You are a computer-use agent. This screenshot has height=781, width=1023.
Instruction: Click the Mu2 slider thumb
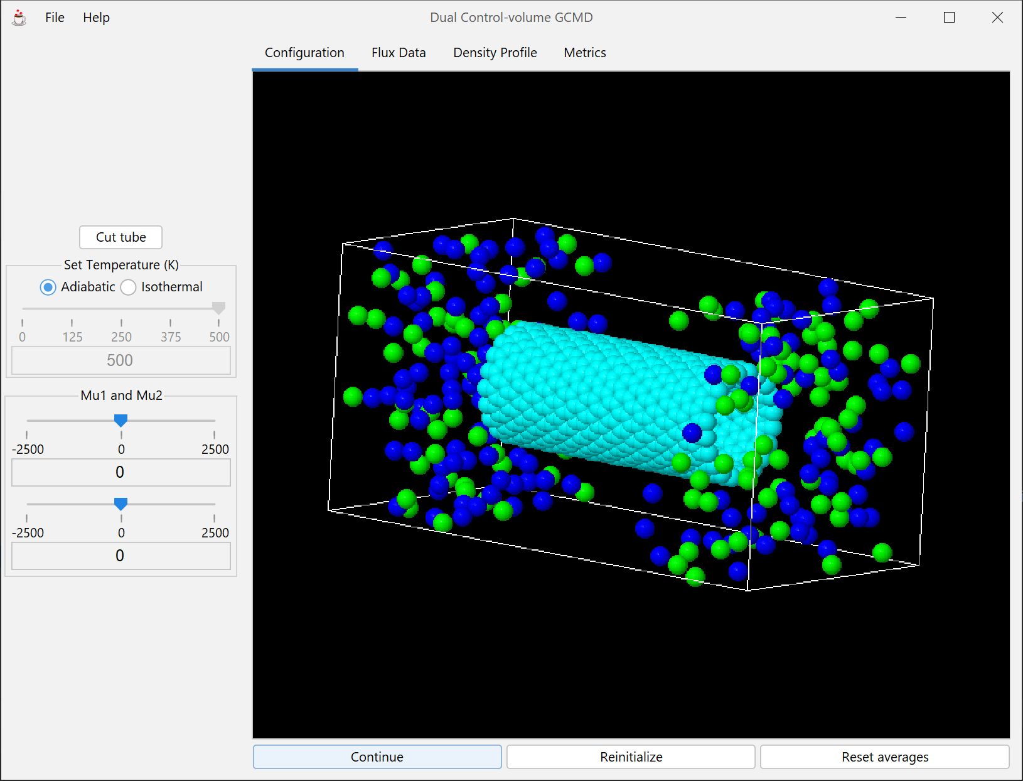[121, 504]
